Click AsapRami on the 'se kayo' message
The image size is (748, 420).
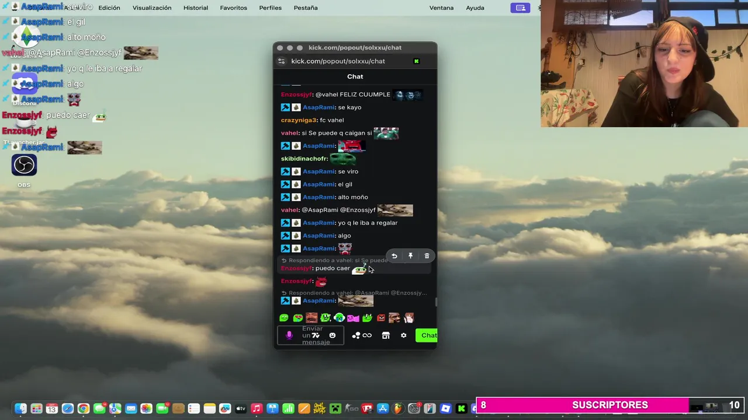318,107
